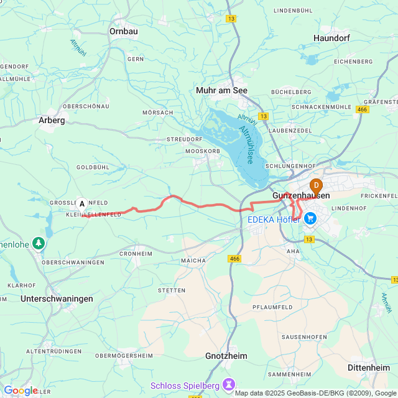
Task: Click the Google logo
Action: coord(21,391)
